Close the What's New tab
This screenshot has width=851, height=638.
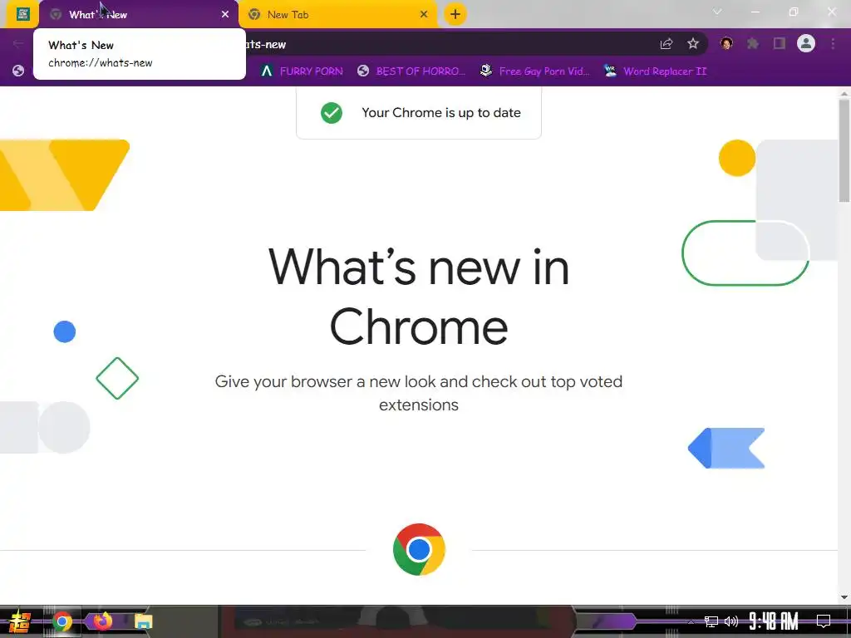225,15
